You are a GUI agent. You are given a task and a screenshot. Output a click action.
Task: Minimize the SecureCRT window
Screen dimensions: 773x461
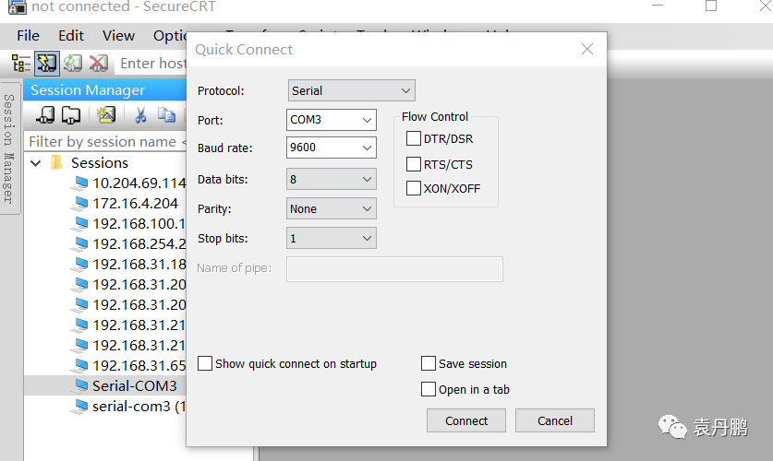click(x=658, y=6)
